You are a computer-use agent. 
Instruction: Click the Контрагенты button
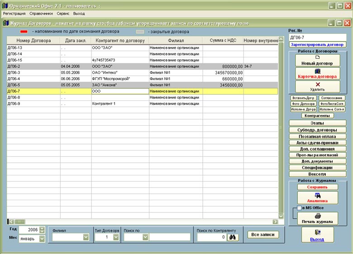point(317,116)
